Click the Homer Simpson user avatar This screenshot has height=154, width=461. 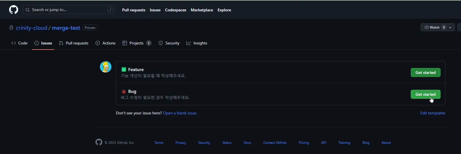[106, 67]
